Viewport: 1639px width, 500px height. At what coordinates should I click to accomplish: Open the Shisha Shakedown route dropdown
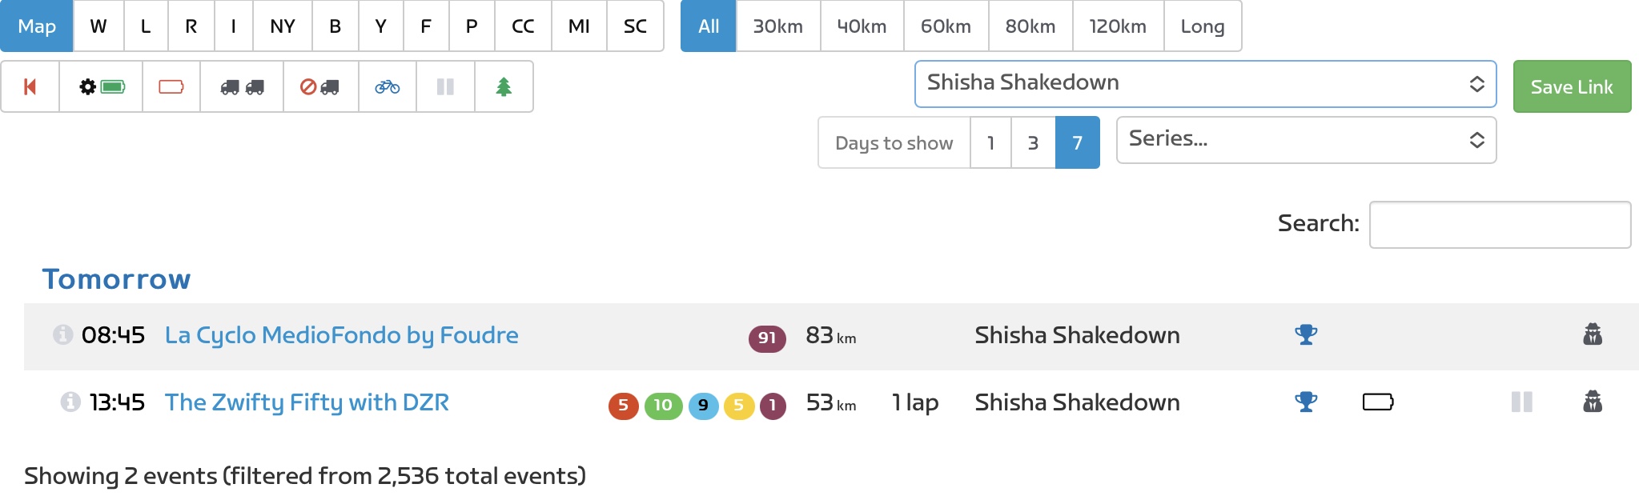[1205, 84]
